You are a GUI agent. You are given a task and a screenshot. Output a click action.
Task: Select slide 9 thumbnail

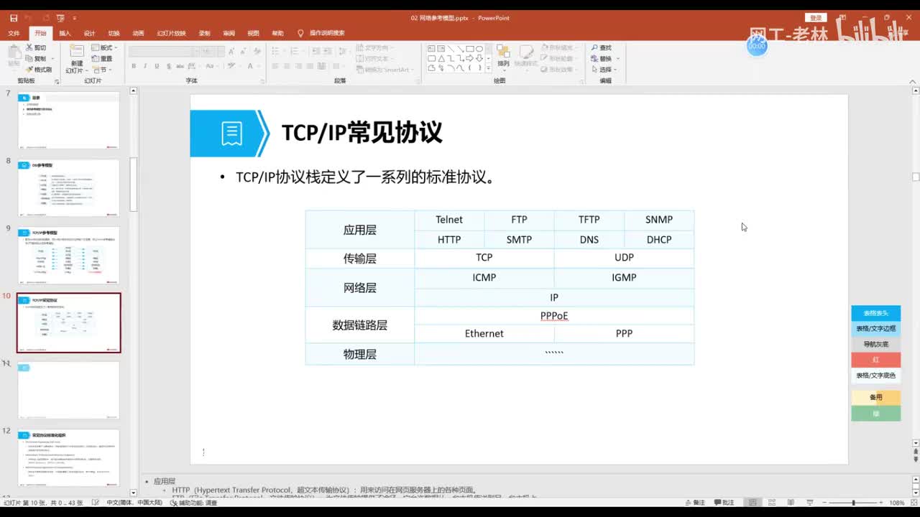68,255
